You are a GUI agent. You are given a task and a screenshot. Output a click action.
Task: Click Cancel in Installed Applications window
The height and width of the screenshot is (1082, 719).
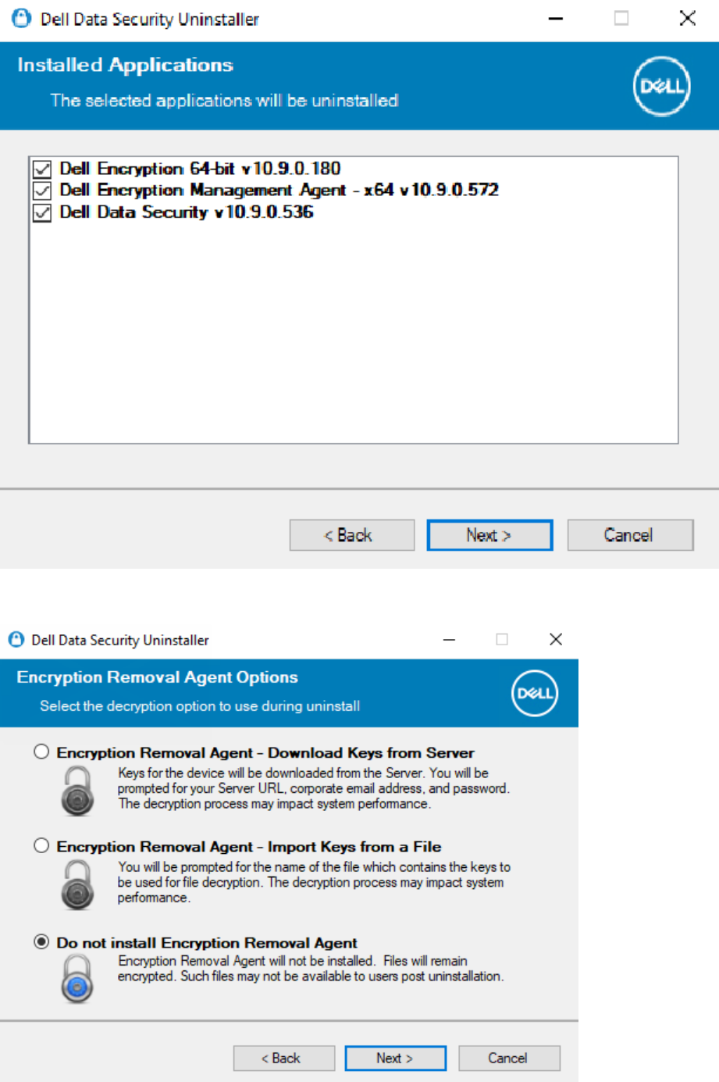[x=630, y=535]
